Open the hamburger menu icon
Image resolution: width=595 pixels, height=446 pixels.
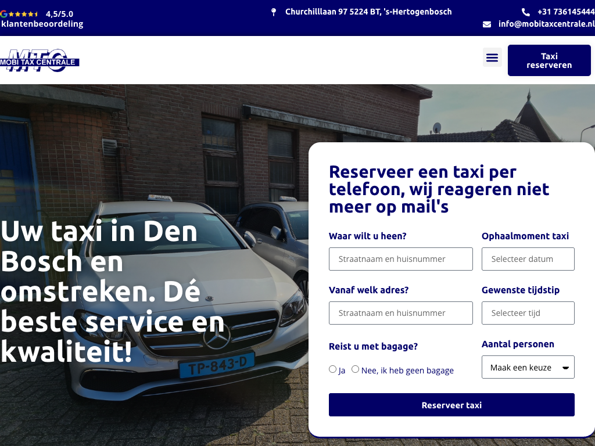point(492,57)
